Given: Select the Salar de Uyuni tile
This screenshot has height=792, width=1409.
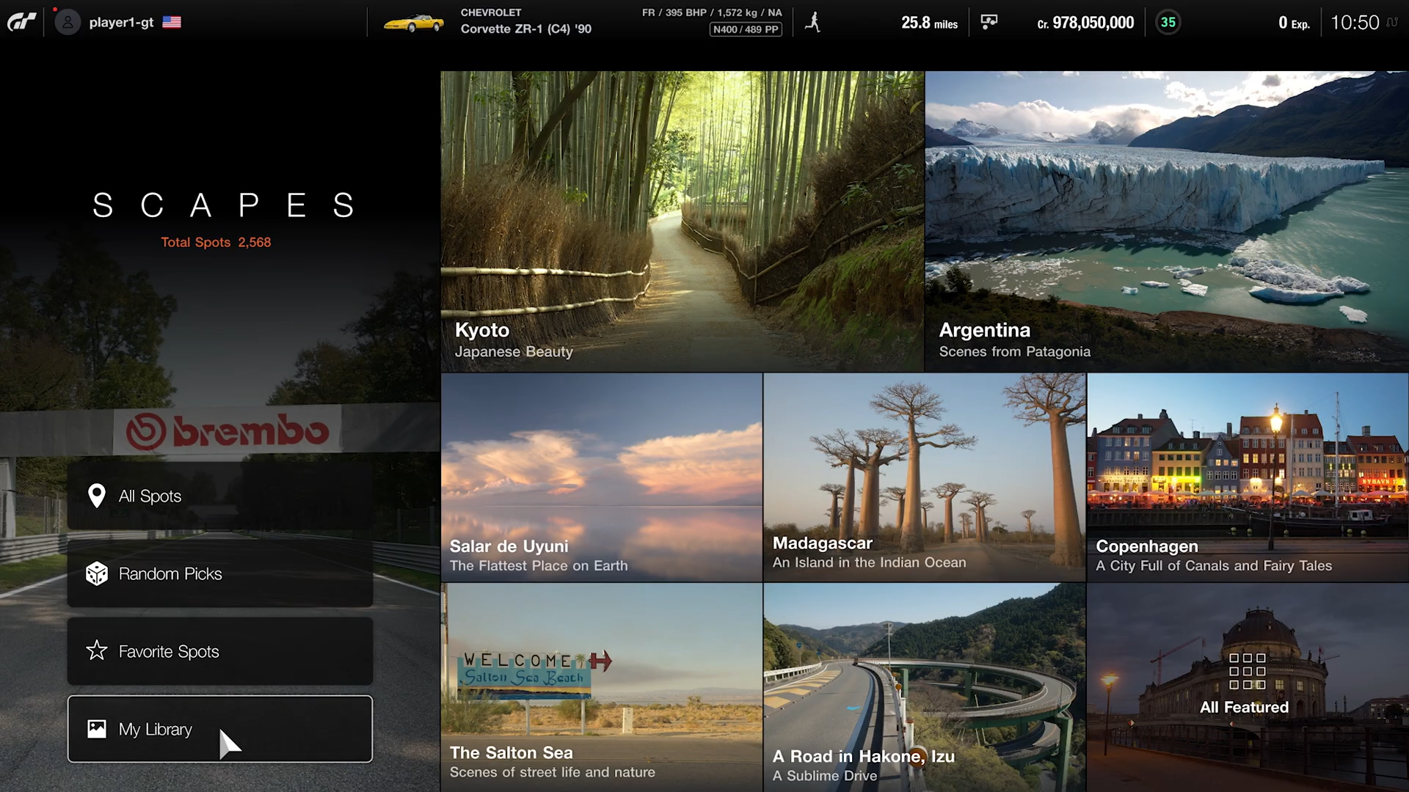Looking at the screenshot, I should [602, 477].
